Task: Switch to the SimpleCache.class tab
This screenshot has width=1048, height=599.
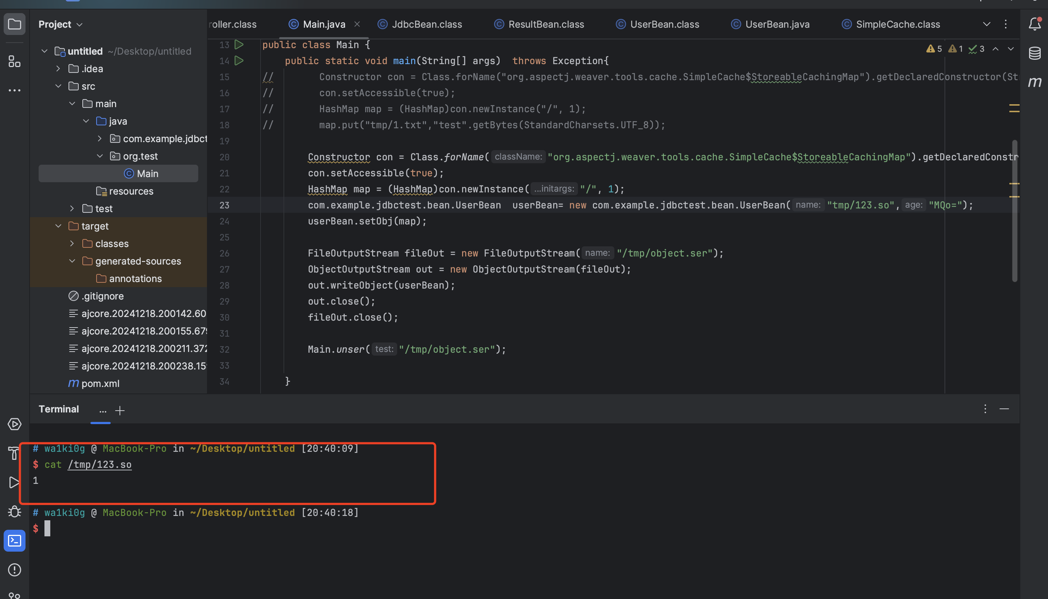Action: [x=891, y=24]
